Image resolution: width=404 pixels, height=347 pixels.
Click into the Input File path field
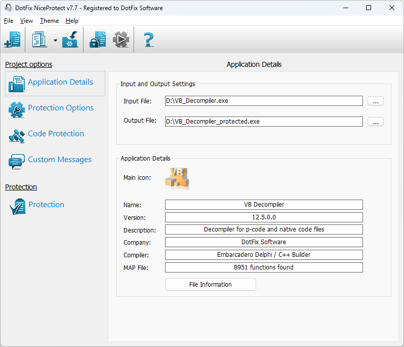point(264,101)
